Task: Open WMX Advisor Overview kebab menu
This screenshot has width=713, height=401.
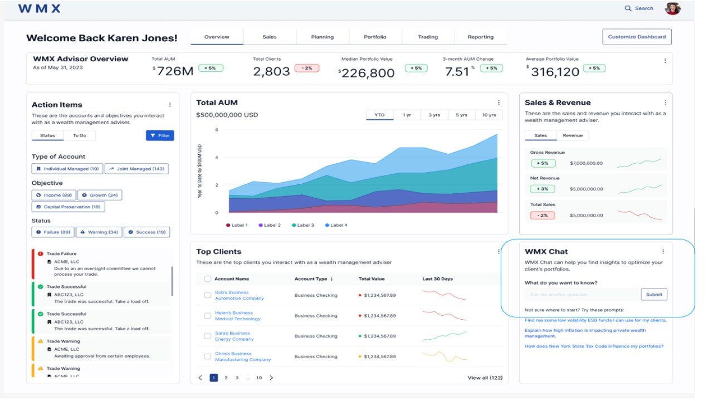Action: (665, 61)
